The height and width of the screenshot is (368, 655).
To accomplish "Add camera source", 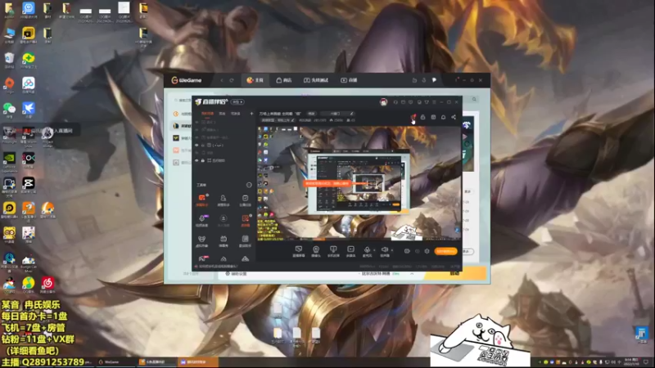I will (316, 251).
